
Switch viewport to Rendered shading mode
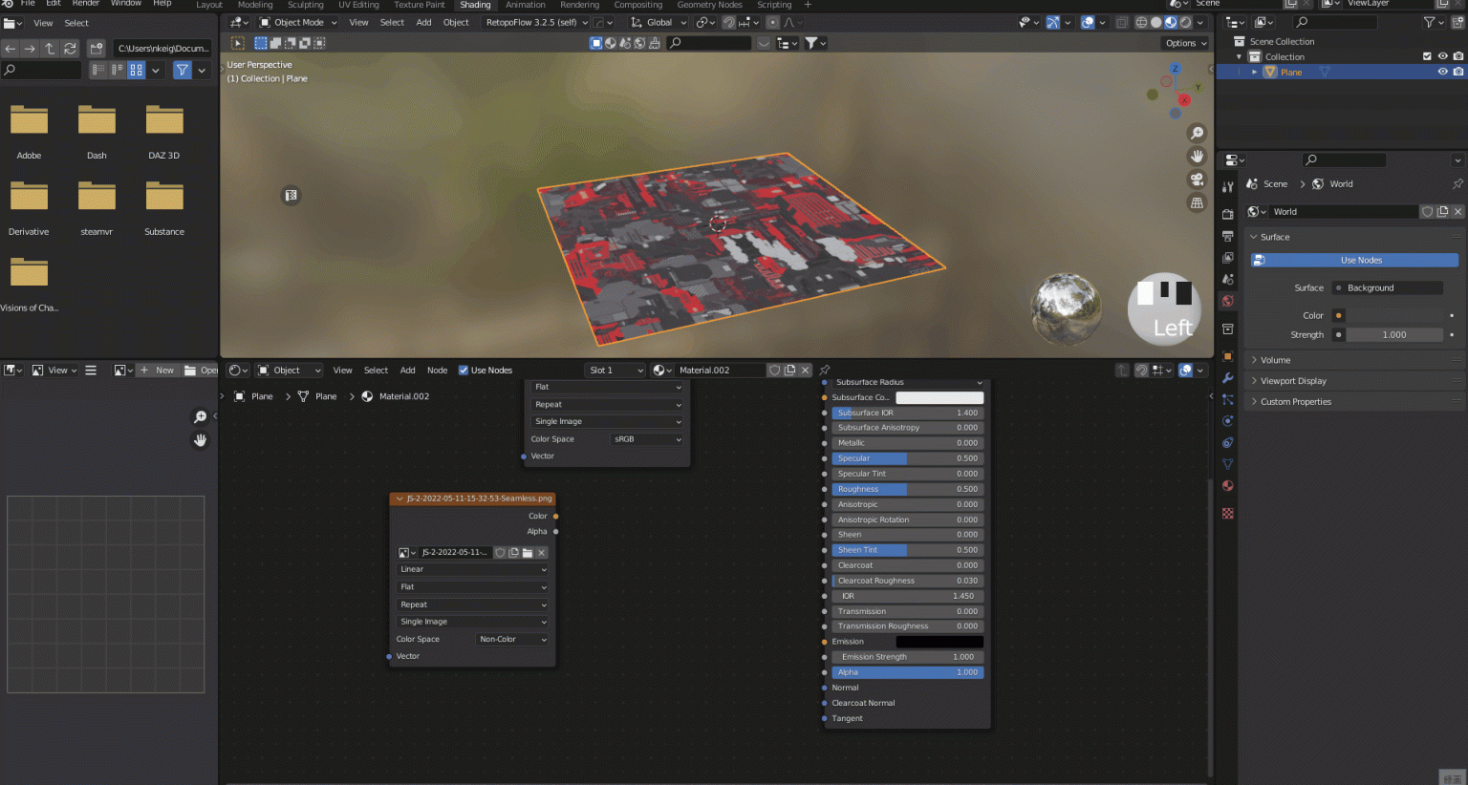[1185, 22]
